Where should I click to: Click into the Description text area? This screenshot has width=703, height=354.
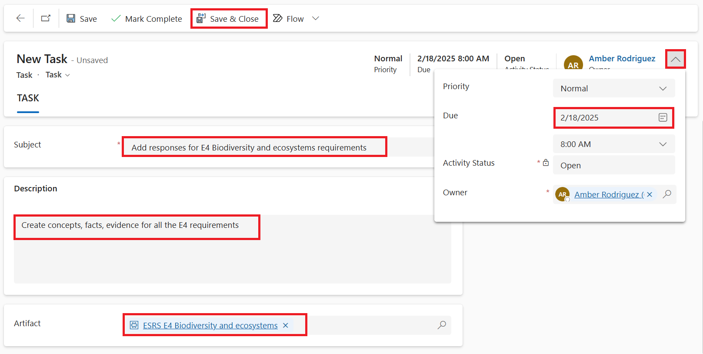[x=233, y=249]
